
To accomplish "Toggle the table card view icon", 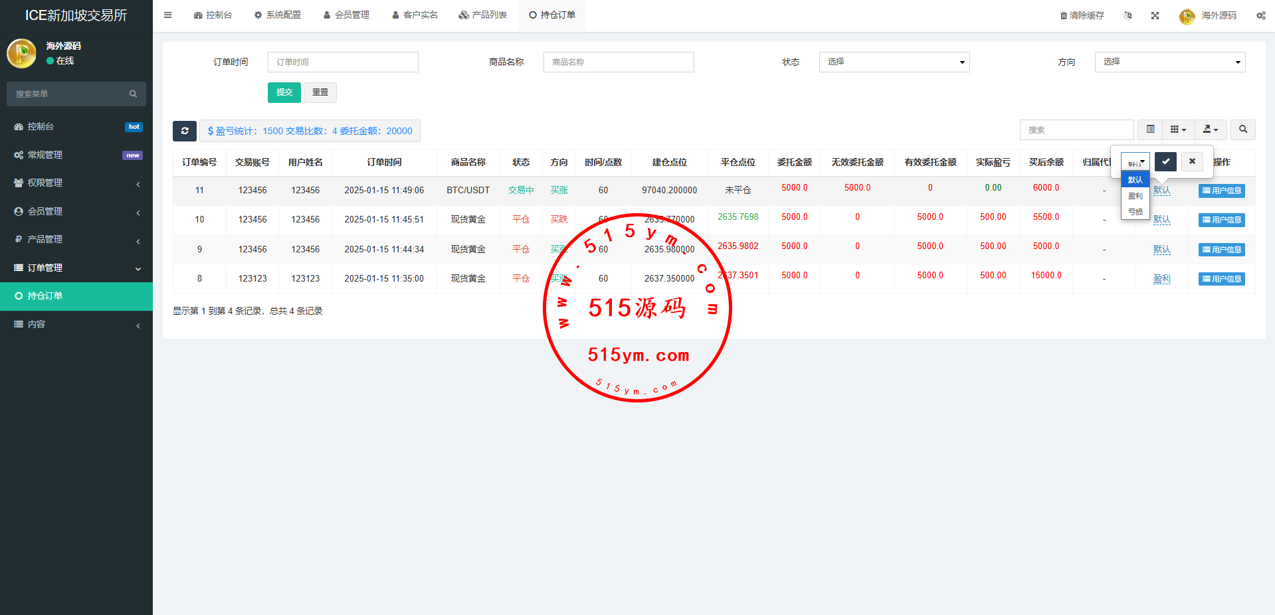I will (x=1150, y=130).
